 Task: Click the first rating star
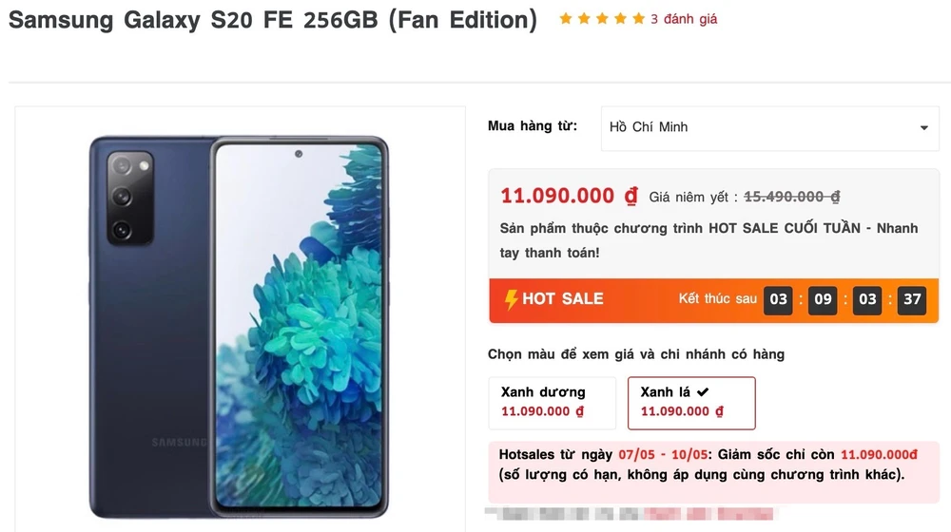pos(566,19)
